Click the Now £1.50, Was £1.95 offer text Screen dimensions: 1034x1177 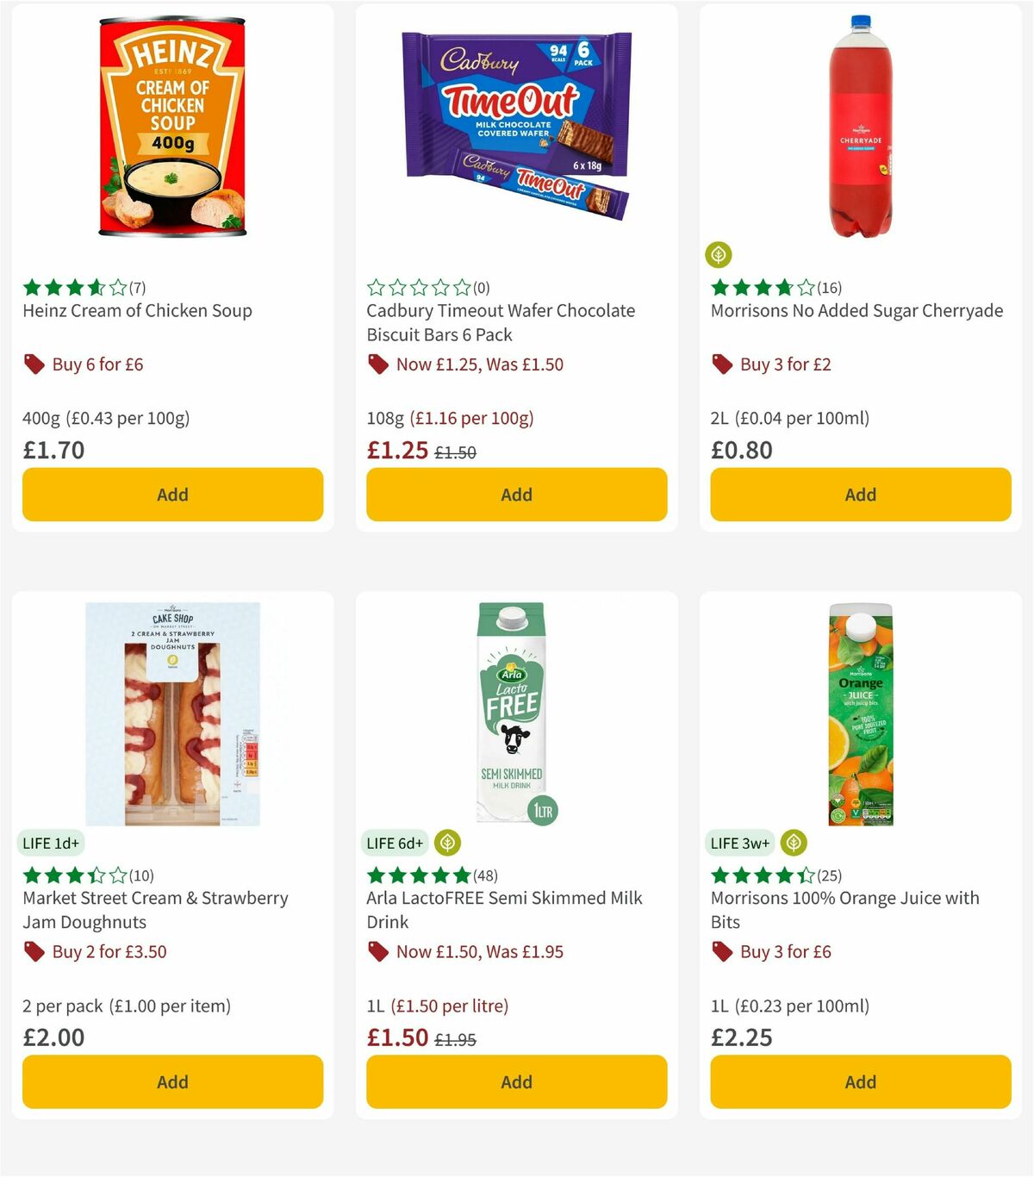coord(478,952)
